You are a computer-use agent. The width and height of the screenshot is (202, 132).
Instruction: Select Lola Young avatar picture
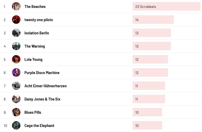[x=16, y=59]
